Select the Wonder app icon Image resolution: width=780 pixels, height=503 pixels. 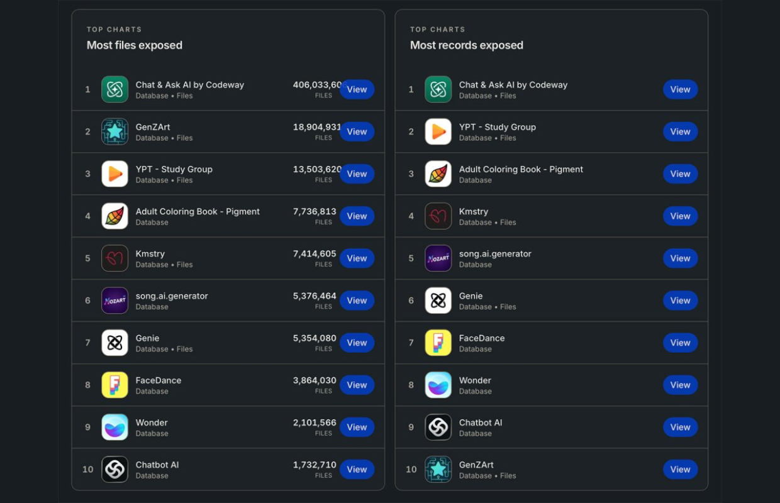(x=115, y=426)
